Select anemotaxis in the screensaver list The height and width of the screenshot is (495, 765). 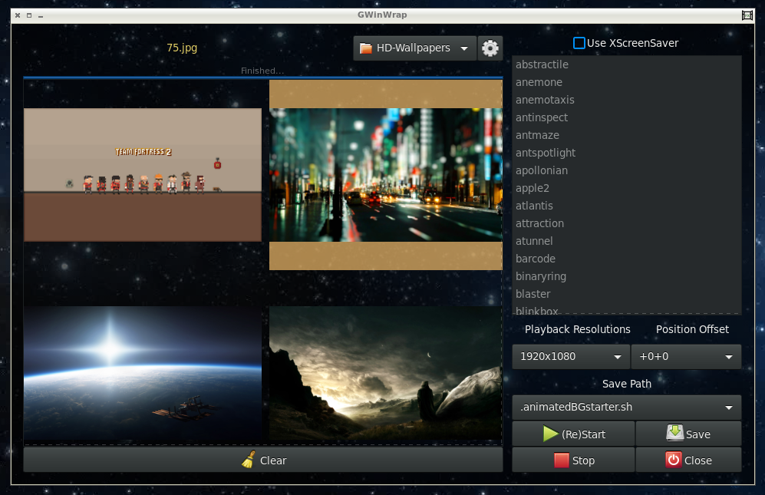point(626,100)
